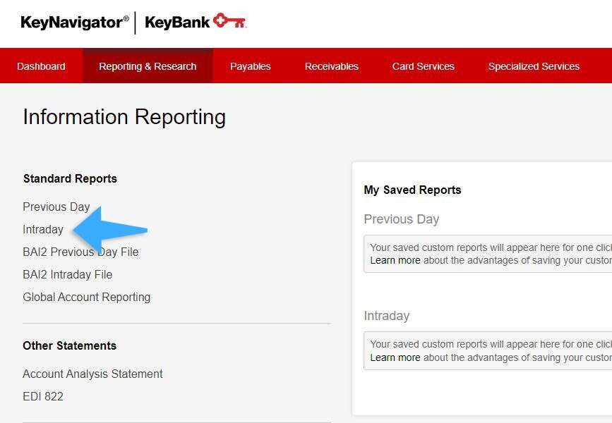Open the Reporting & Research menu

(x=148, y=66)
